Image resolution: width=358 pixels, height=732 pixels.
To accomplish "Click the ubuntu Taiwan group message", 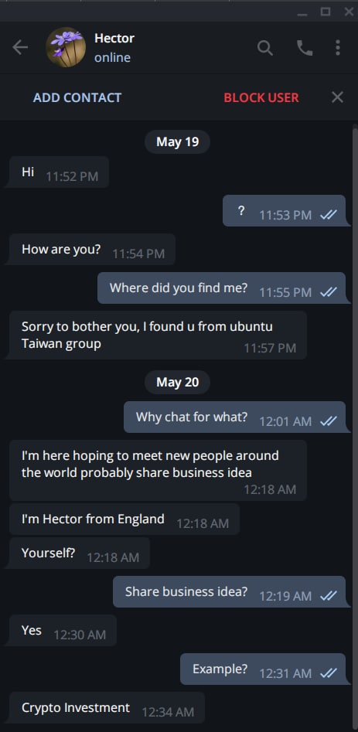I will [x=158, y=335].
